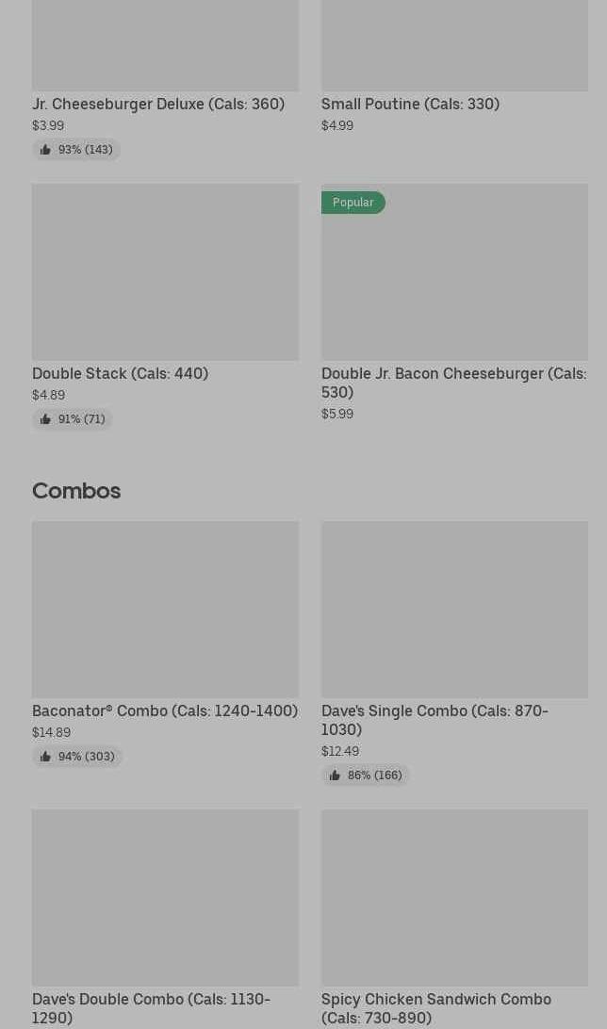Select Dave's Double Combo photo
Image resolution: width=607 pixels, height=1029 pixels.
click(165, 897)
